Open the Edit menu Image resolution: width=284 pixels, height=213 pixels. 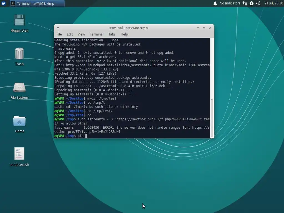[x=70, y=34]
